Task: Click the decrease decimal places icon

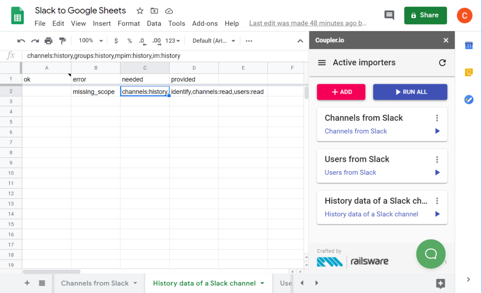Action: (142, 40)
